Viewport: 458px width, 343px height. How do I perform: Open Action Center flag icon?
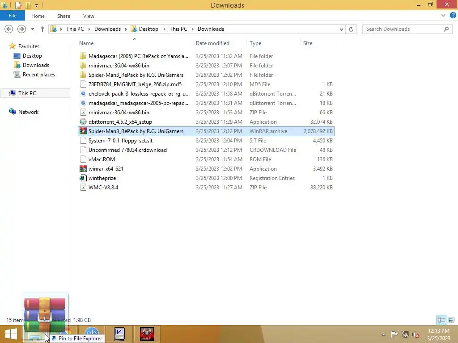click(x=394, y=335)
